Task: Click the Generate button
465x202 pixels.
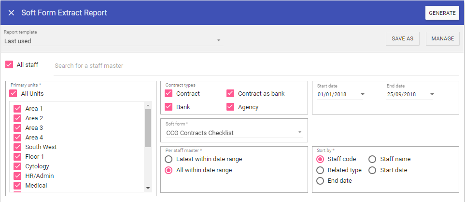Action: point(442,13)
